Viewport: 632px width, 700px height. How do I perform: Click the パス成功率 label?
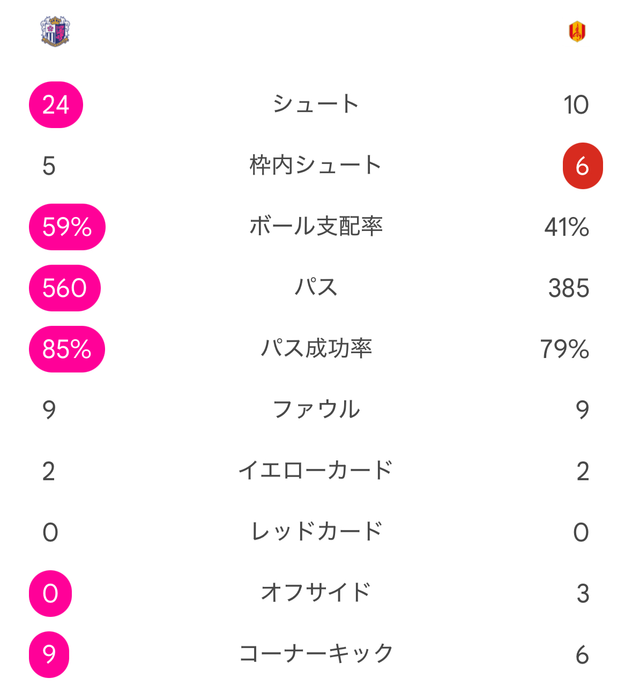pyautogui.click(x=316, y=348)
